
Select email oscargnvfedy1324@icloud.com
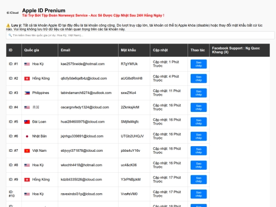[x=85, y=107]
